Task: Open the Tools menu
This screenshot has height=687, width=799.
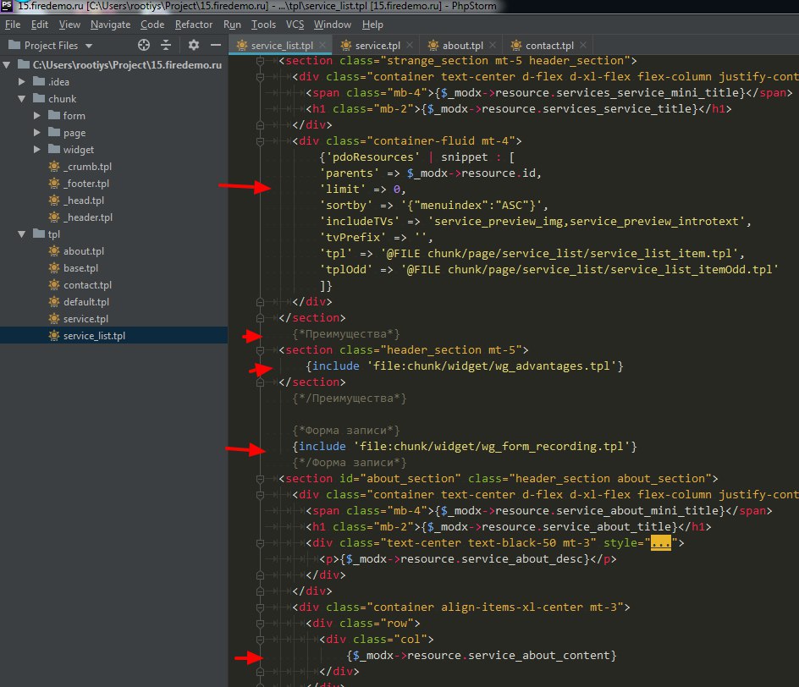Action: (x=263, y=25)
